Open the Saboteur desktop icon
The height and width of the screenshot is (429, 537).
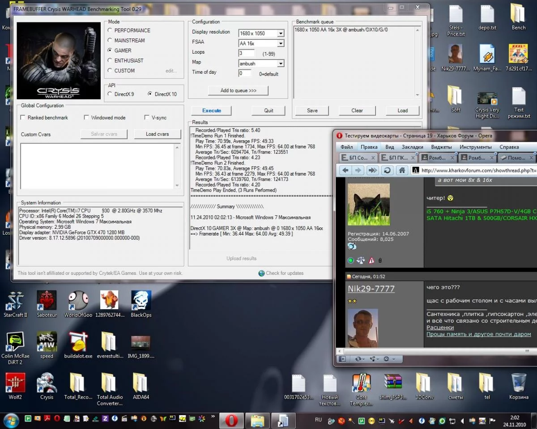pyautogui.click(x=47, y=302)
